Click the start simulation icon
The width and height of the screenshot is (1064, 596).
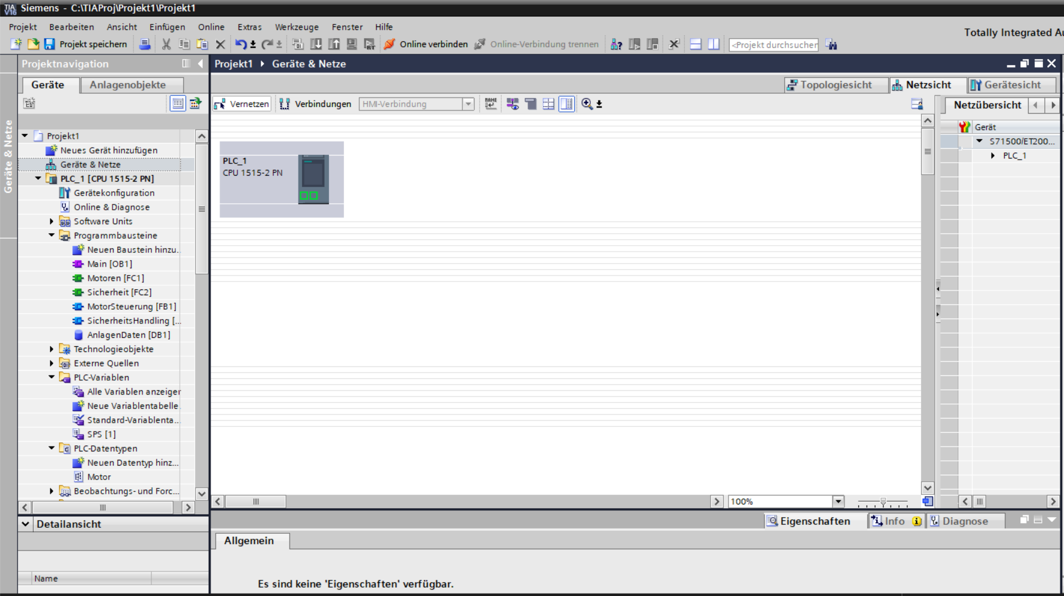[x=352, y=44]
